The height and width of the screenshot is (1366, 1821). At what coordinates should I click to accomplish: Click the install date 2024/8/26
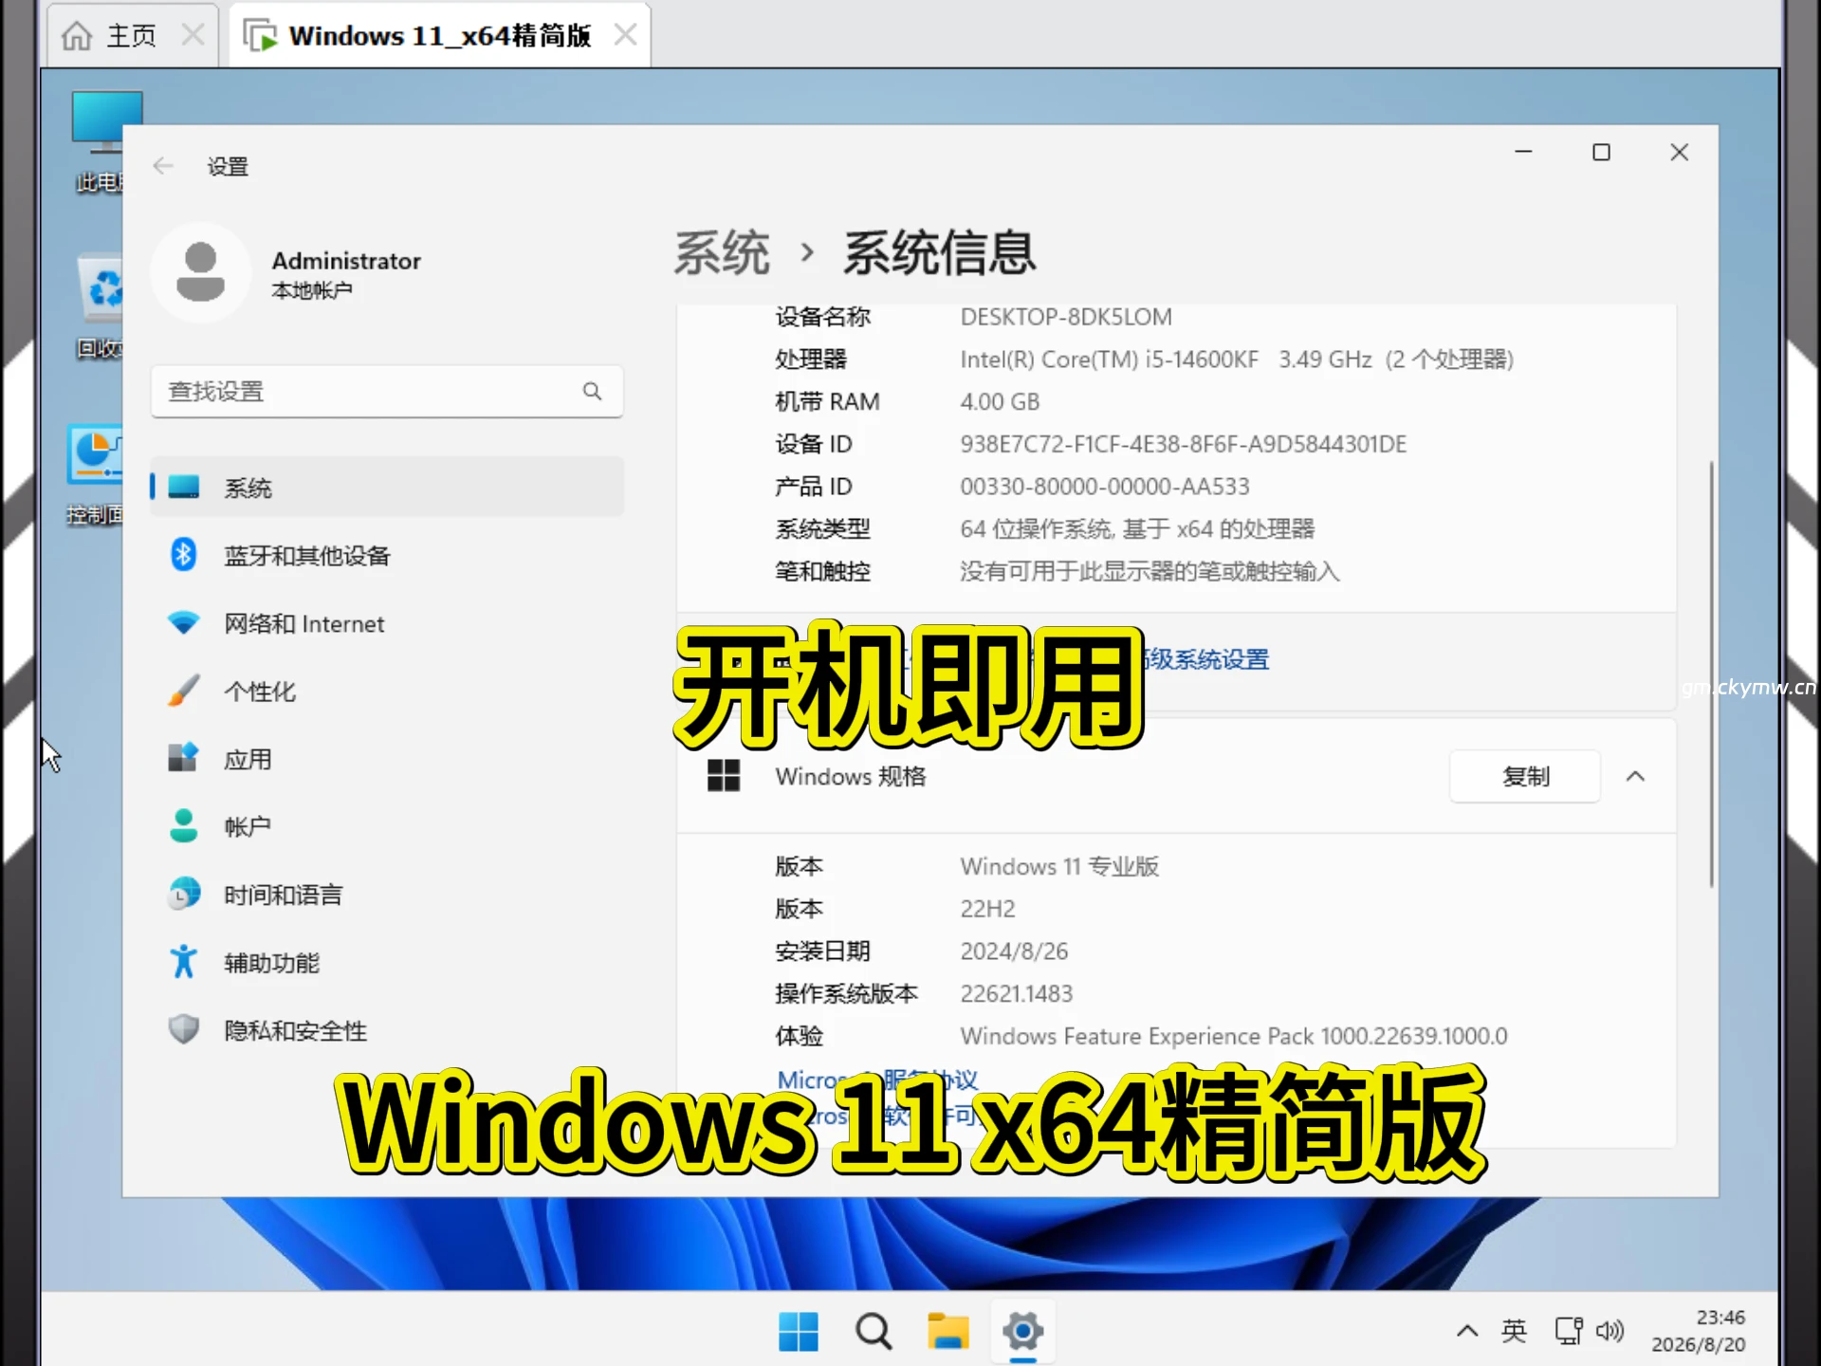point(1014,951)
